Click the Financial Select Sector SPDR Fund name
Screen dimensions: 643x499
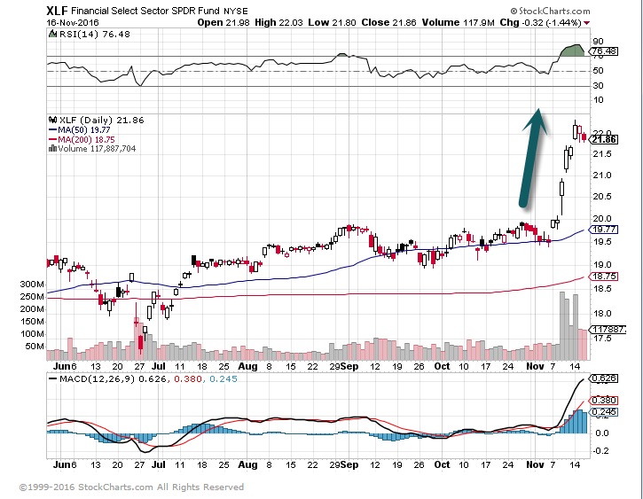[145, 11]
